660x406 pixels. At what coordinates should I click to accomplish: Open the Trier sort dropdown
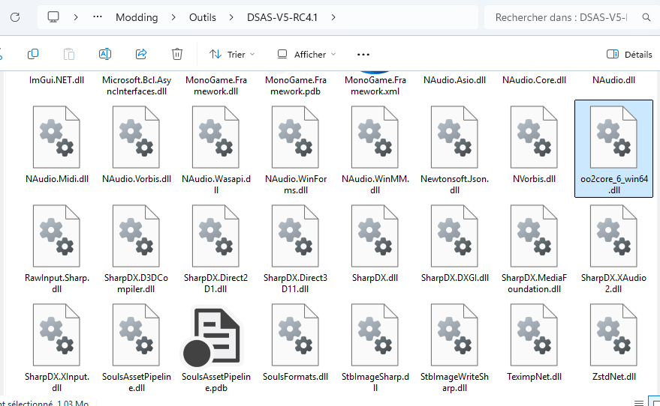coord(232,54)
